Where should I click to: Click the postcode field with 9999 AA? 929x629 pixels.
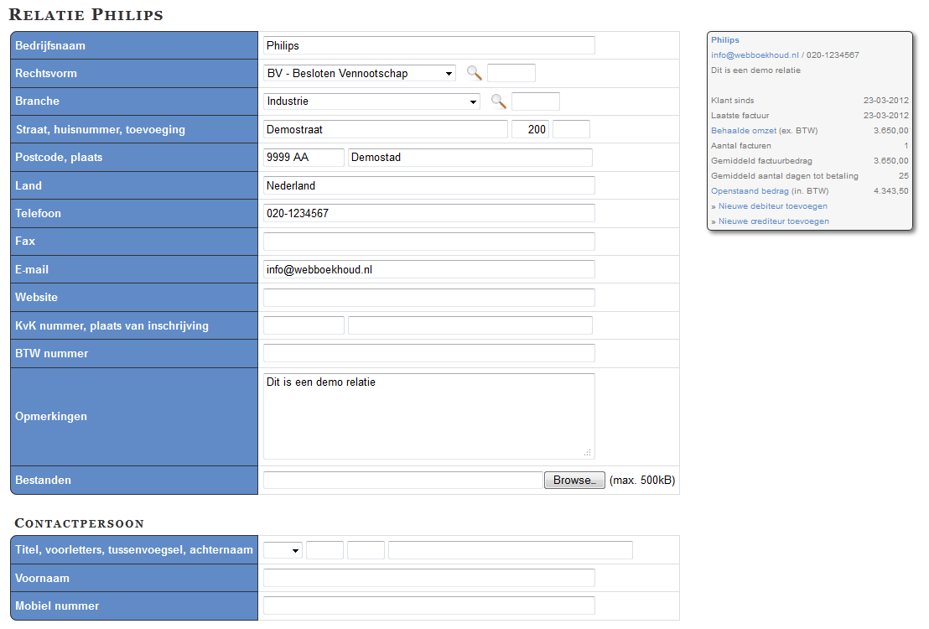click(x=304, y=157)
